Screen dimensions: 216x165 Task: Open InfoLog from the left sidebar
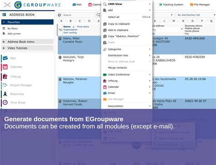pos(15,77)
